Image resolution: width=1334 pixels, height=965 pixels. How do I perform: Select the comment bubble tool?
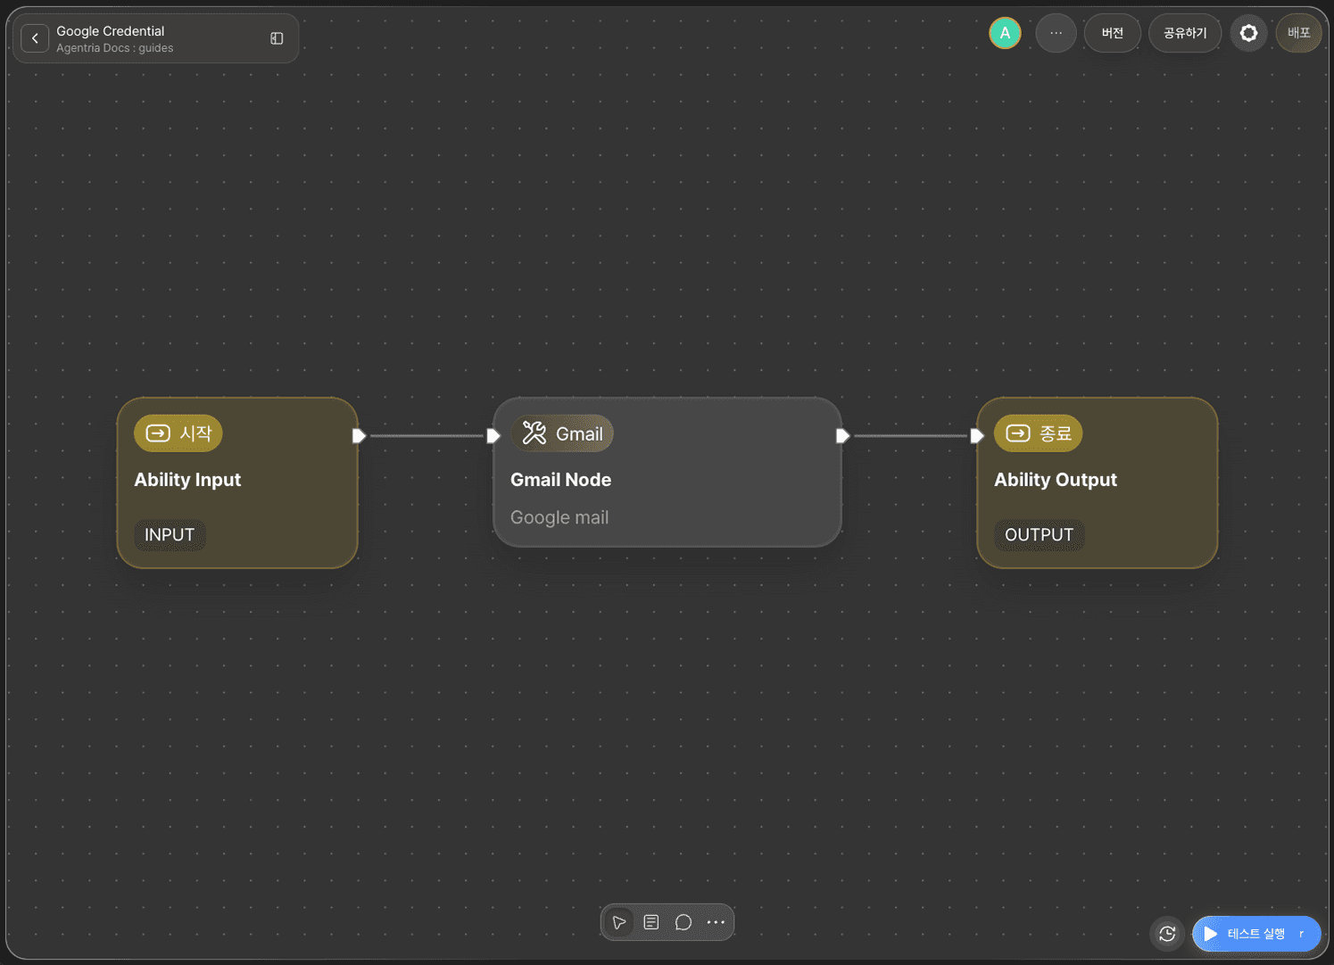coord(684,922)
